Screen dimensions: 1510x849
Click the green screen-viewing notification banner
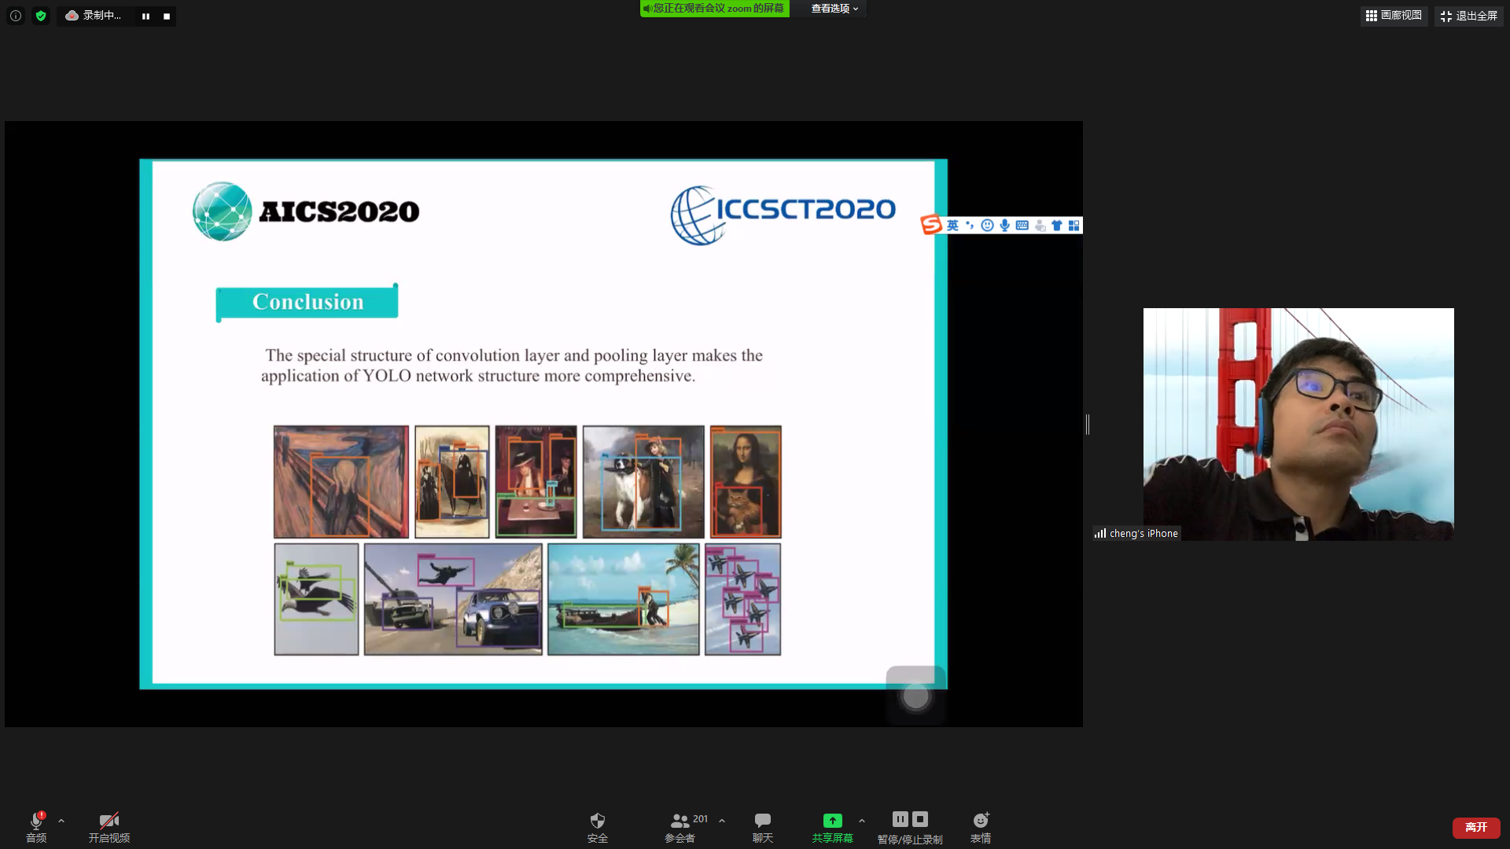(x=714, y=9)
